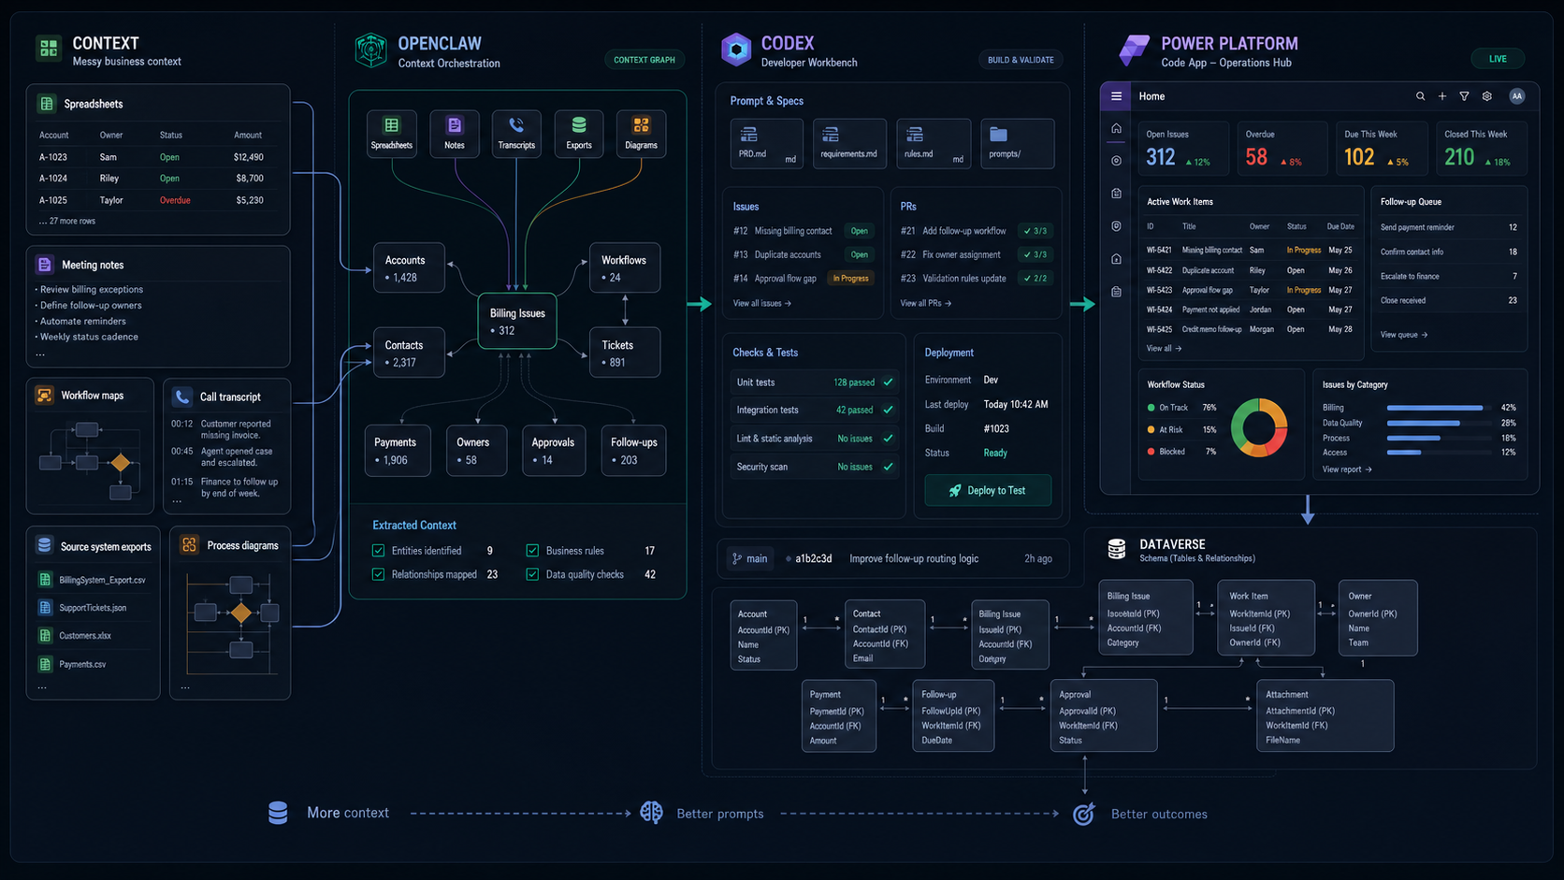Open View queue link
The image size is (1564, 880).
(1403, 335)
